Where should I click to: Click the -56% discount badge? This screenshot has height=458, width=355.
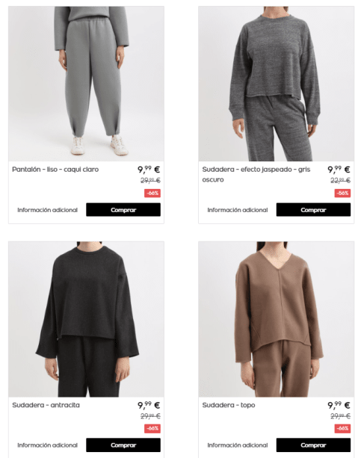pyautogui.click(x=342, y=193)
